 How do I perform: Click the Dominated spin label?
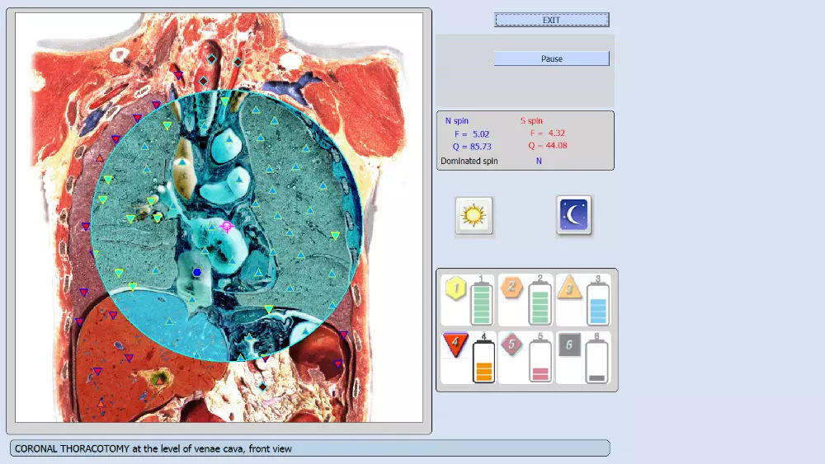point(469,161)
